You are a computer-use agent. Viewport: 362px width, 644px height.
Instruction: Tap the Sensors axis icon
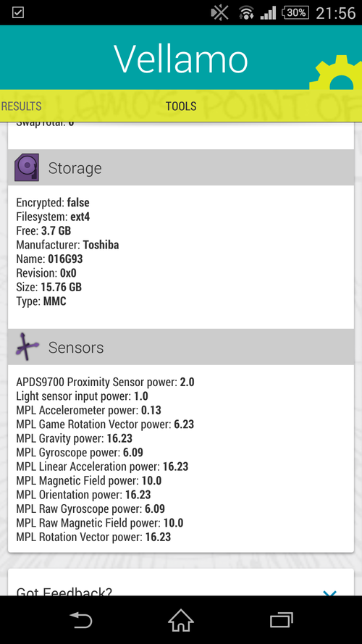point(27,347)
